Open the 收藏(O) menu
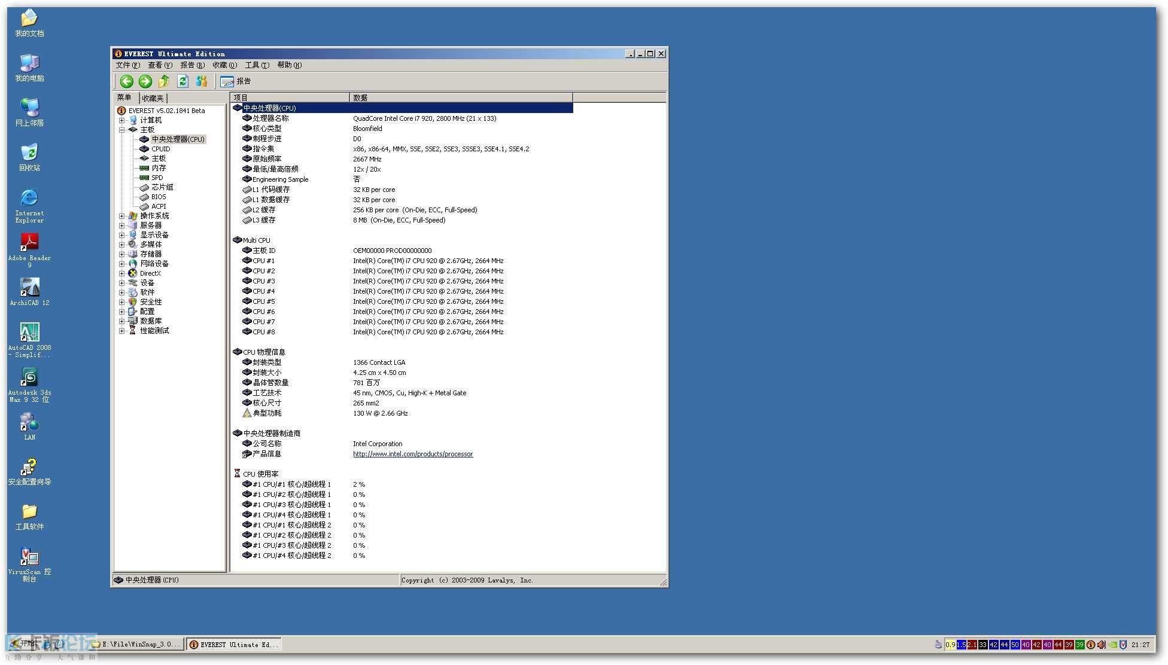Viewport: 1168px width, 665px height. pos(224,65)
